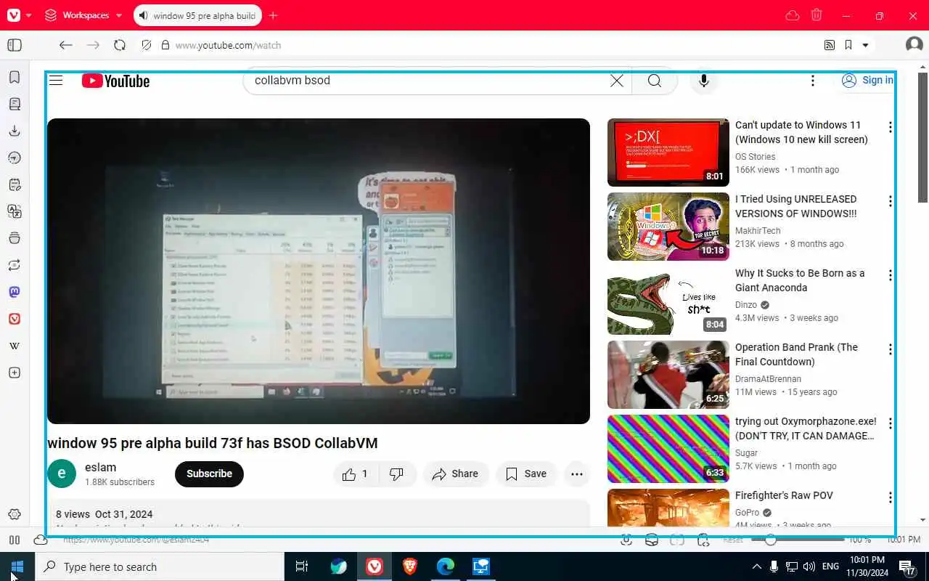Open the Notes panel
Image resolution: width=929 pixels, height=581 pixels.
coord(15,184)
